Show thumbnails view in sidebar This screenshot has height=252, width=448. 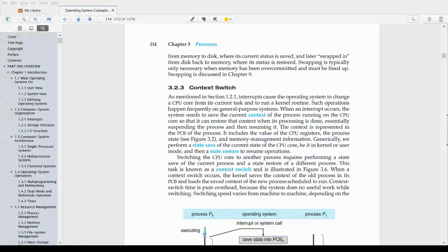click(x=20, y=28)
